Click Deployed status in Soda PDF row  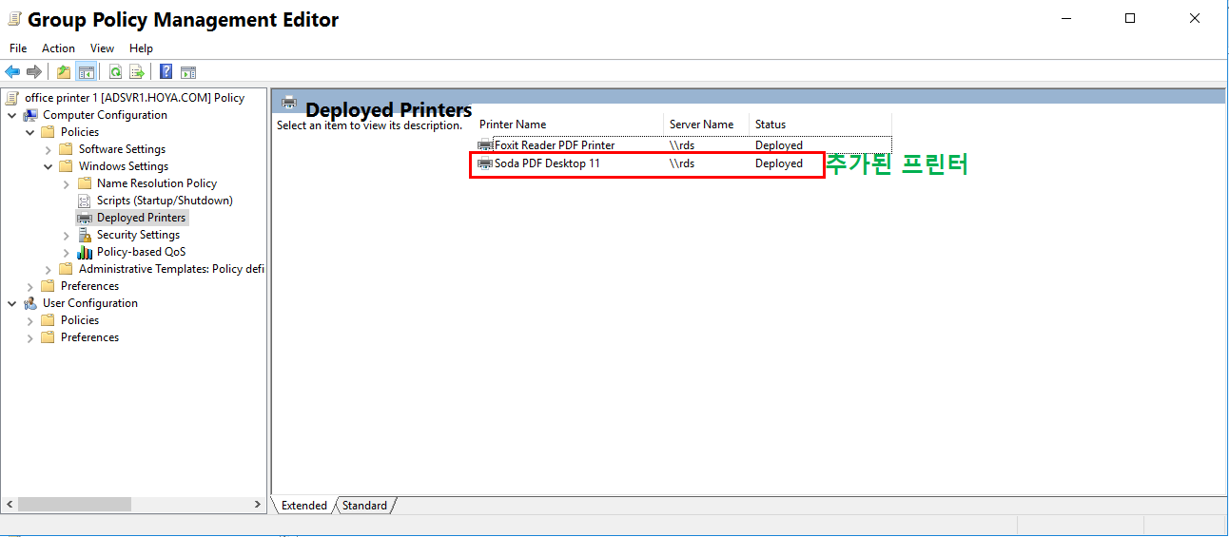(779, 163)
